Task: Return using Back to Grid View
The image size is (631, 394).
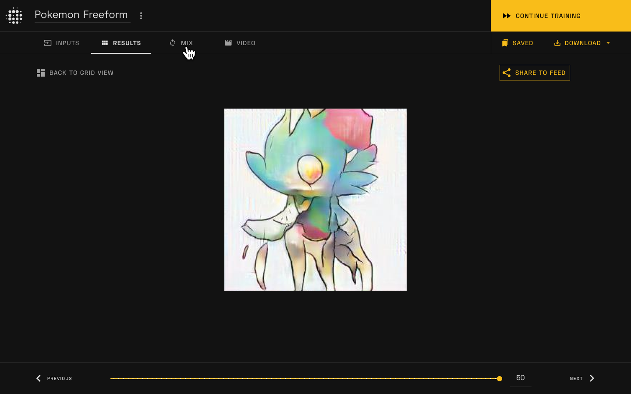Action: 75,73
